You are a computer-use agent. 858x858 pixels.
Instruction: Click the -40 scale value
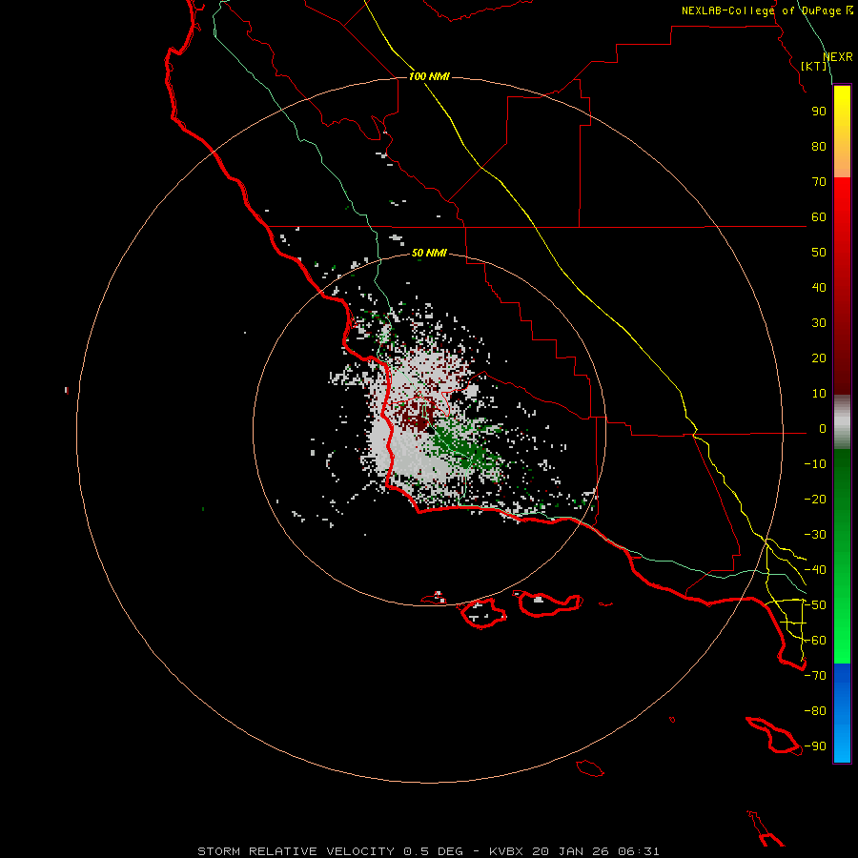(x=815, y=570)
